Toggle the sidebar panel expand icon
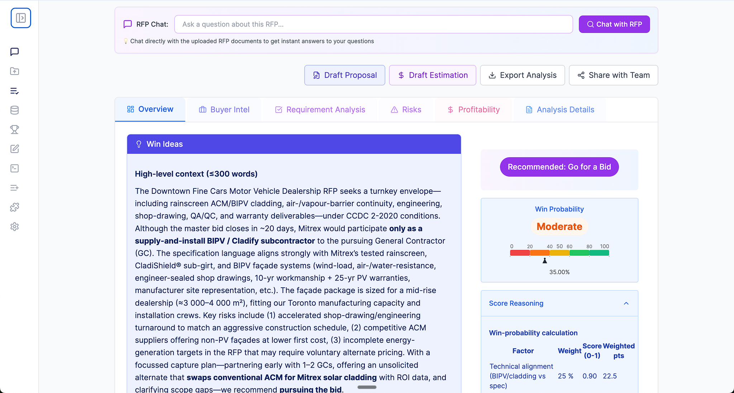The height and width of the screenshot is (393, 734). coord(21,18)
